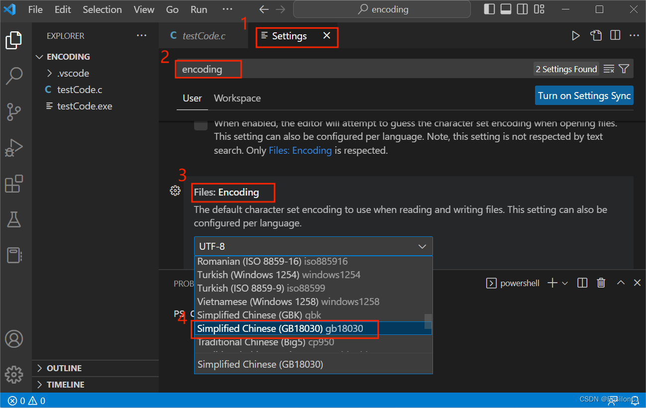
Task: Switch to the User settings tab
Action: click(192, 98)
